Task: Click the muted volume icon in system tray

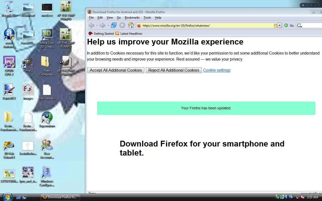Action: pos(302,197)
